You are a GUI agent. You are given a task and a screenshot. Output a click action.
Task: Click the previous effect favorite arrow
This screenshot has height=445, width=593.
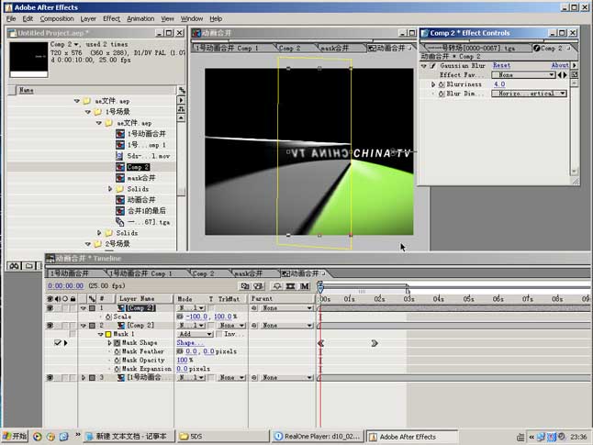(x=560, y=75)
